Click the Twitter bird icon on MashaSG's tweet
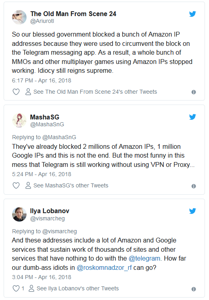The width and height of the screenshot is (209, 300). point(192,117)
